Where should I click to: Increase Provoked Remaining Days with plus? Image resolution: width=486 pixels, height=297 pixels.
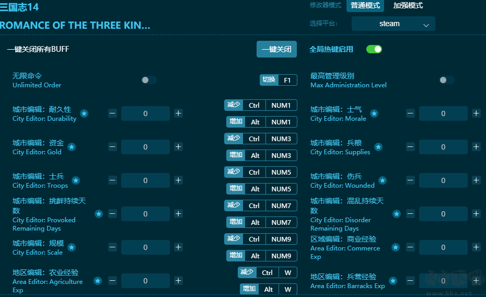point(178,214)
